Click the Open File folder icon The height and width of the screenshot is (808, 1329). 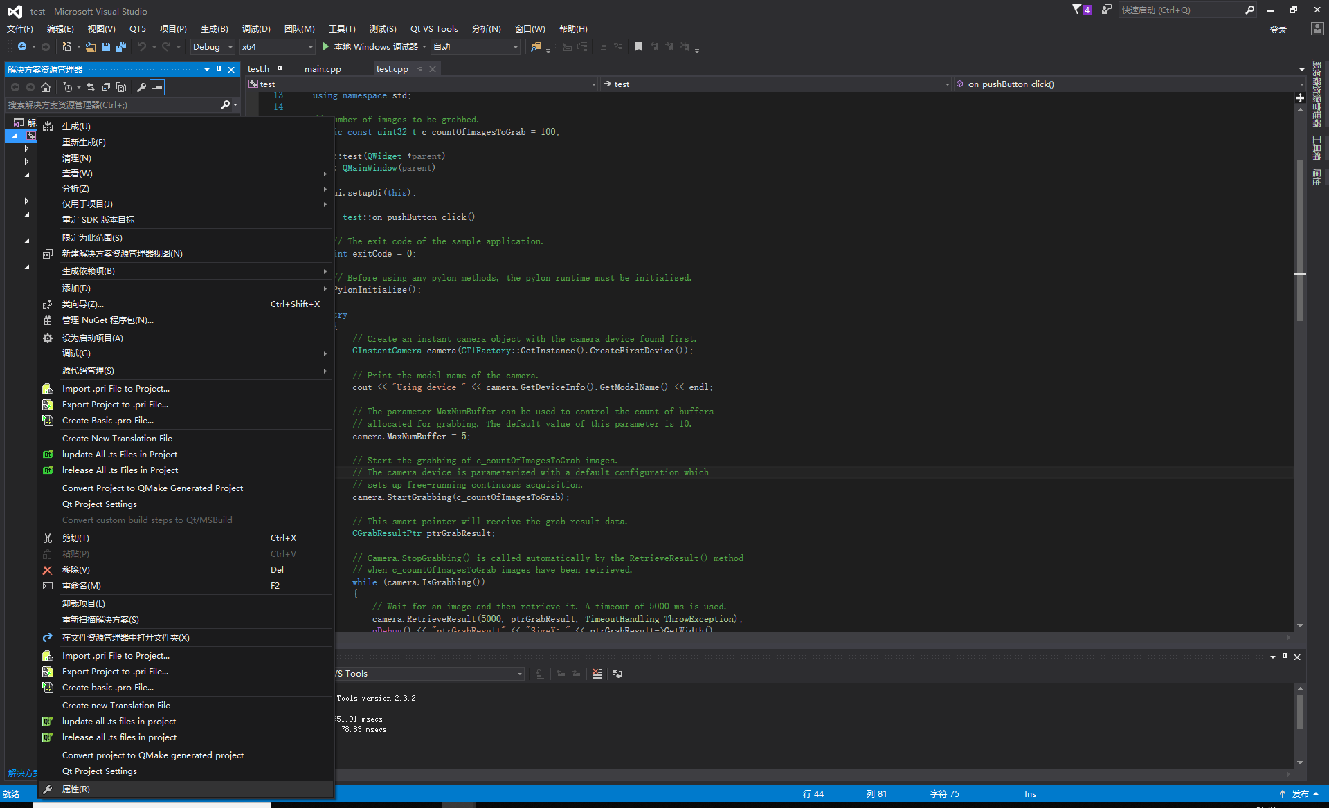click(91, 47)
